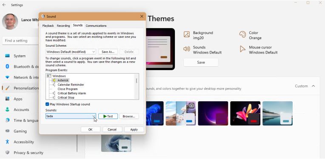This screenshot has width=325, height=159.
Task: Click the Privacy & security shield icon
Action: pos(8,153)
